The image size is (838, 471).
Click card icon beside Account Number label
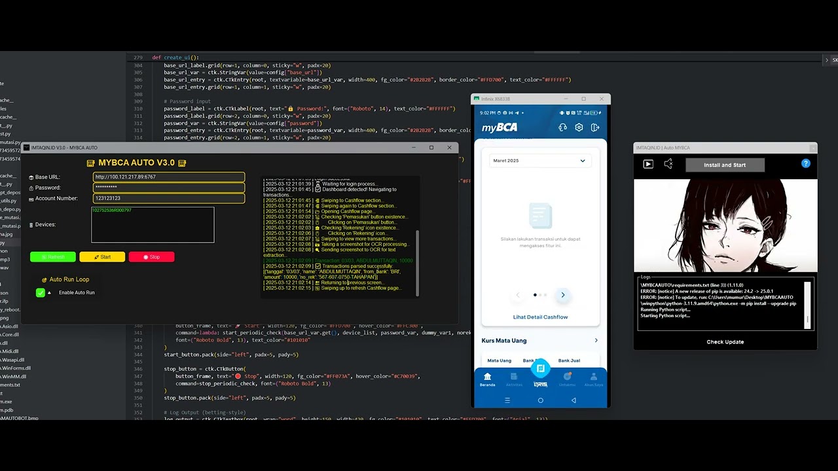pos(31,198)
